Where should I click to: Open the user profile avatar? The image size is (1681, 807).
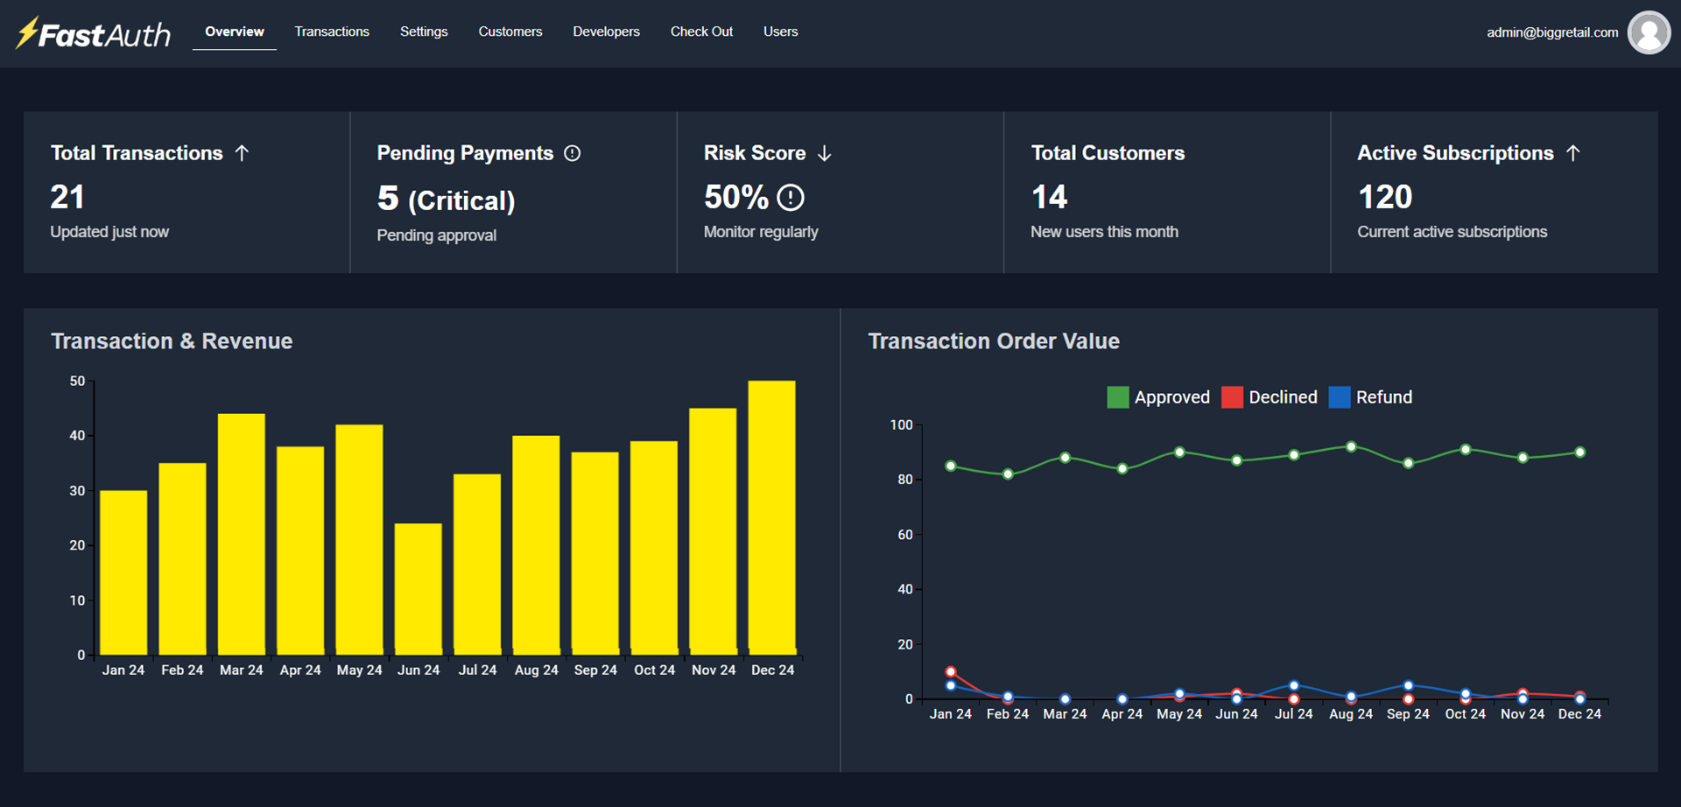click(1649, 32)
